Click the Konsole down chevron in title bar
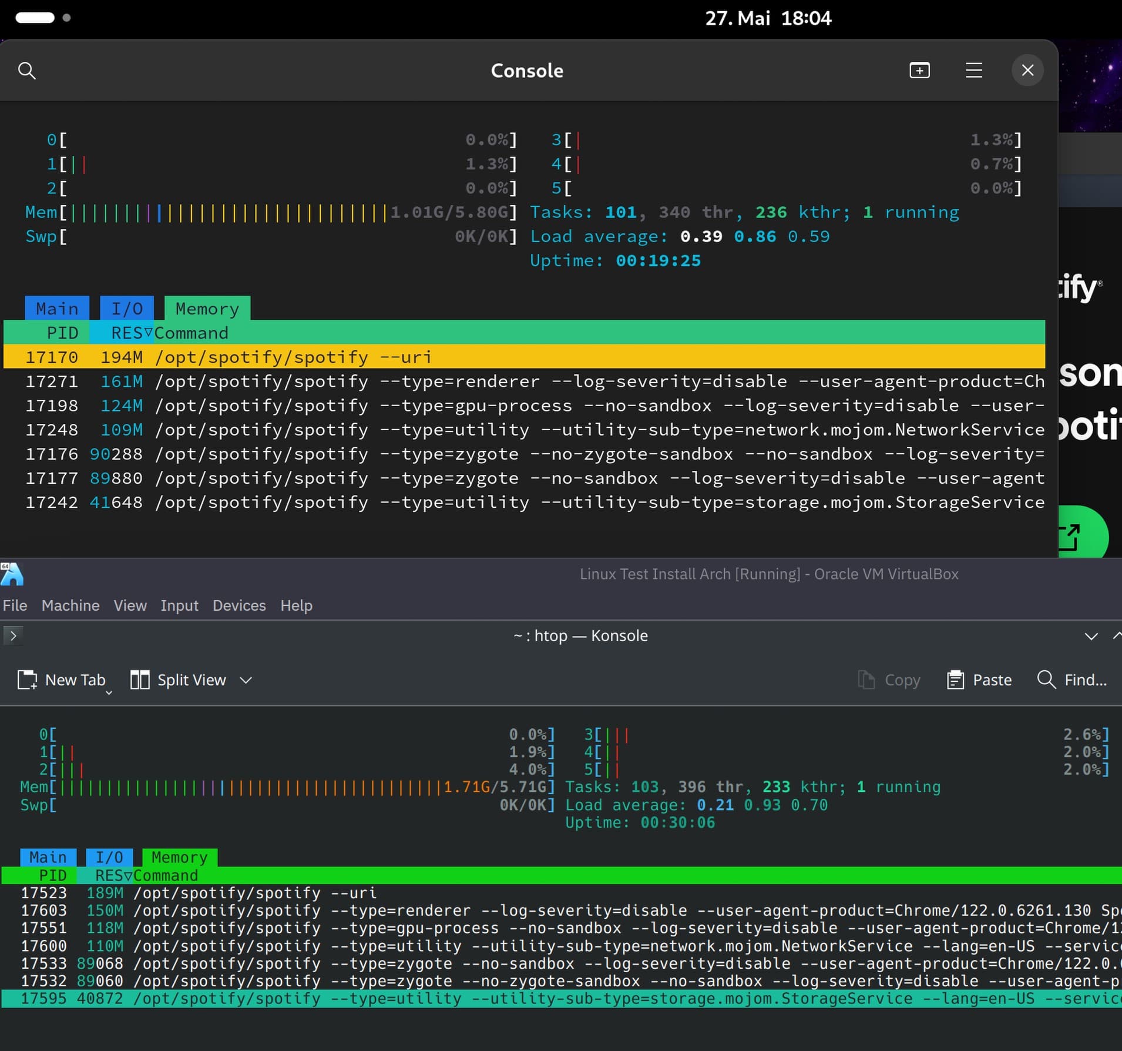1122x1051 pixels. click(x=1091, y=636)
